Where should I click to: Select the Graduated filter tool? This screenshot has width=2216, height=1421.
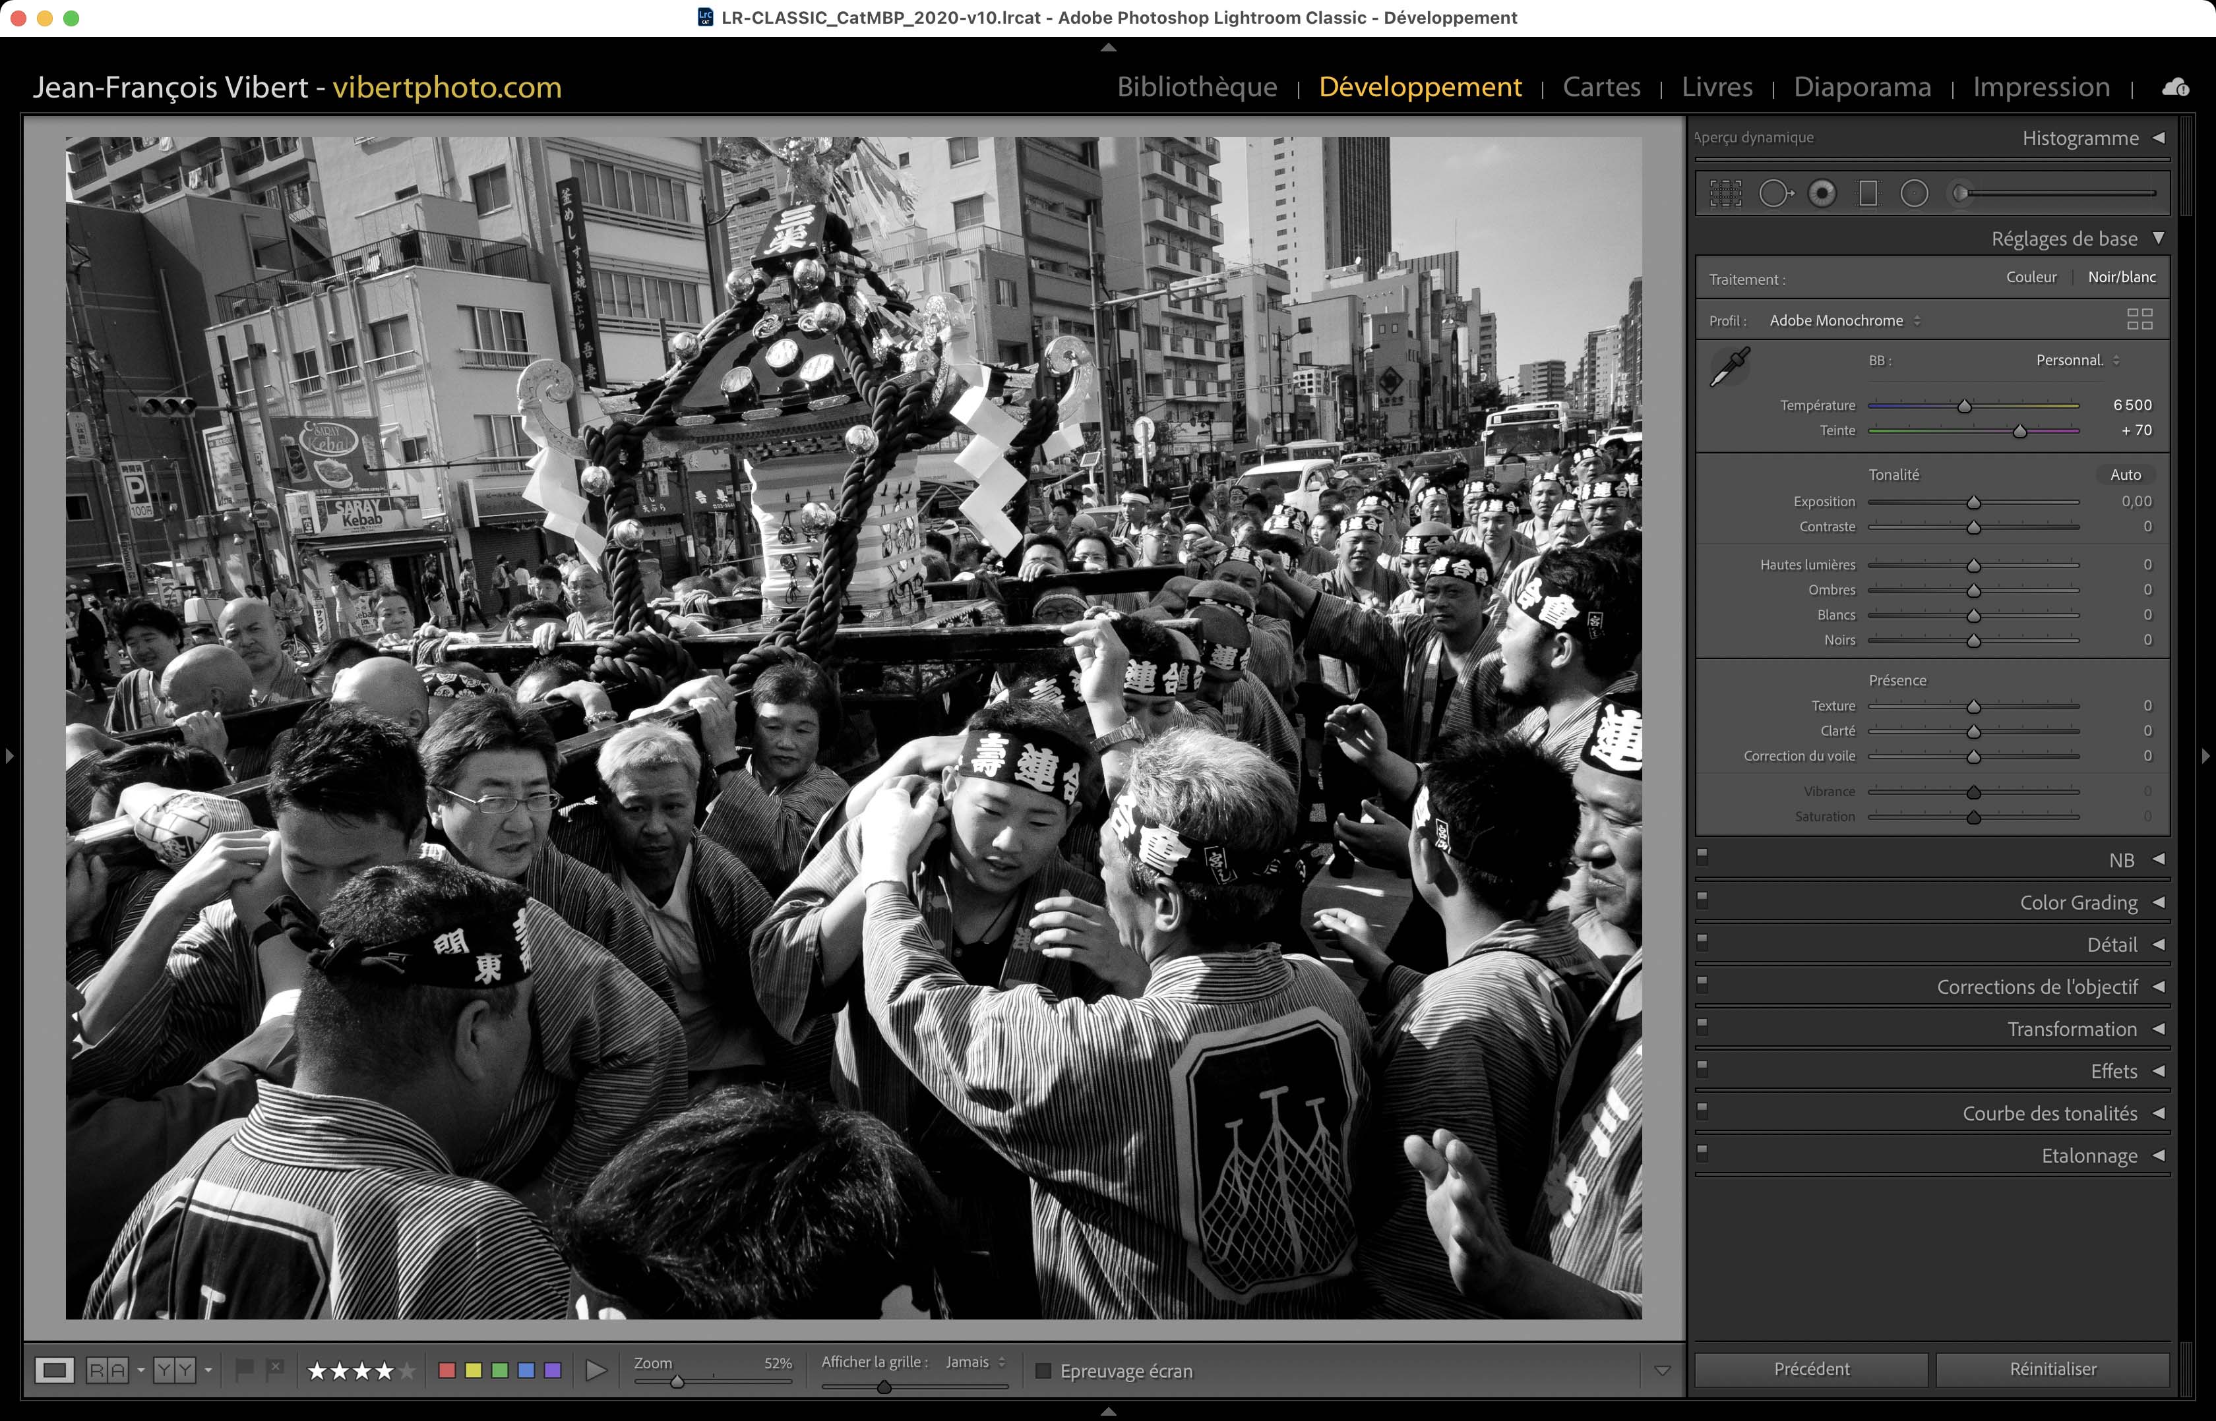tap(1868, 193)
